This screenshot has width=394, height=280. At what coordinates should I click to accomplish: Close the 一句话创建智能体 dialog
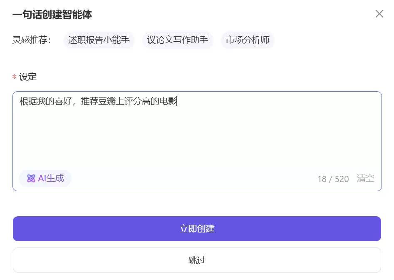pos(379,14)
